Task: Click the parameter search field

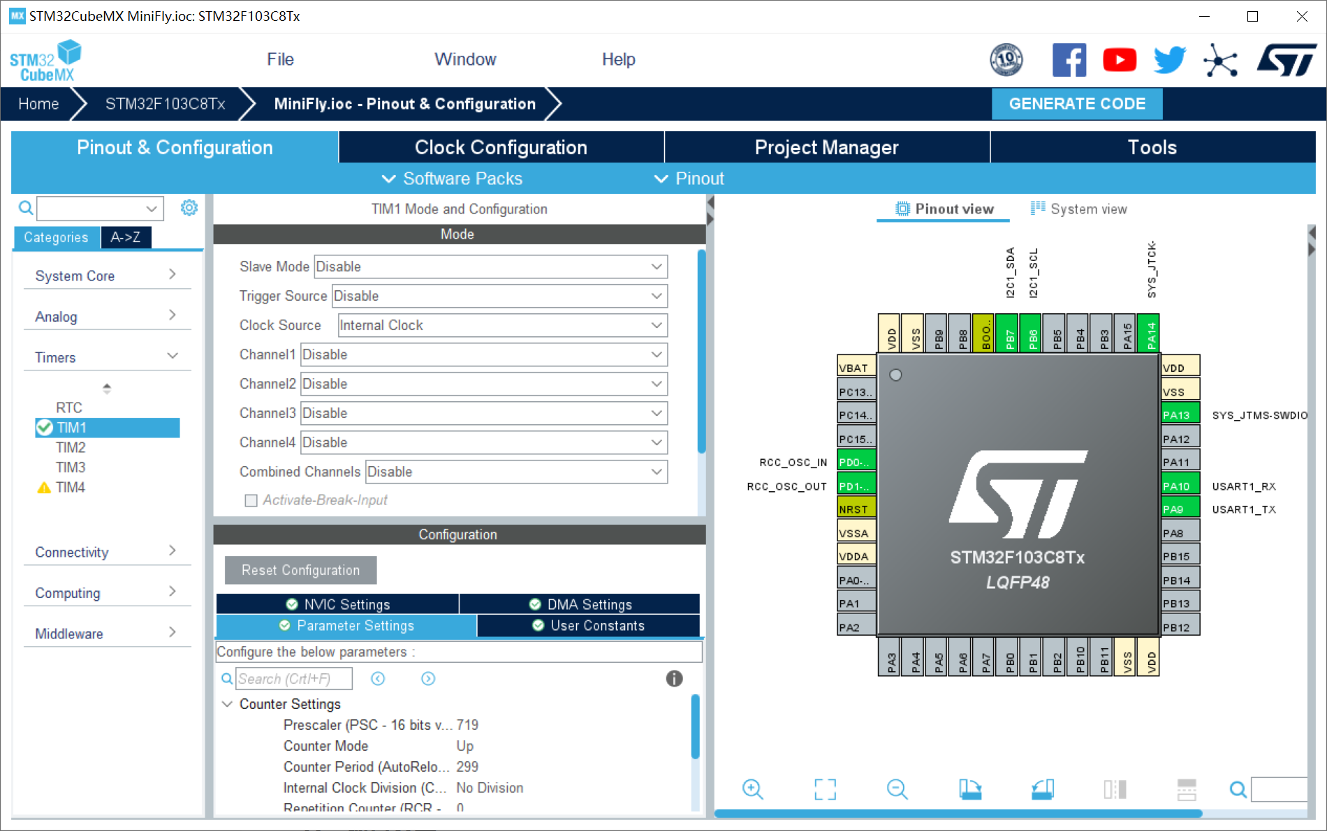Action: click(x=294, y=678)
